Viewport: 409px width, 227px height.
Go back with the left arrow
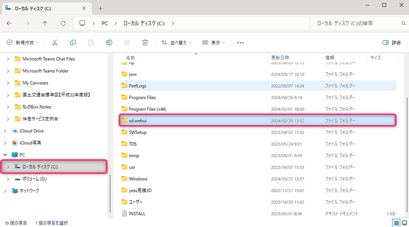click(x=9, y=23)
